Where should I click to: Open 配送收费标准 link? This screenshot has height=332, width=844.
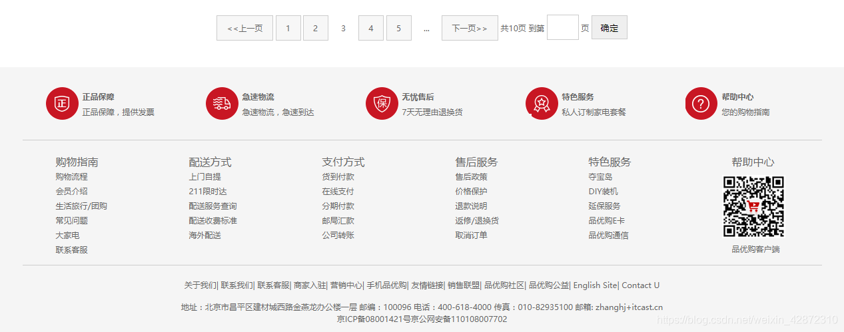coord(212,221)
